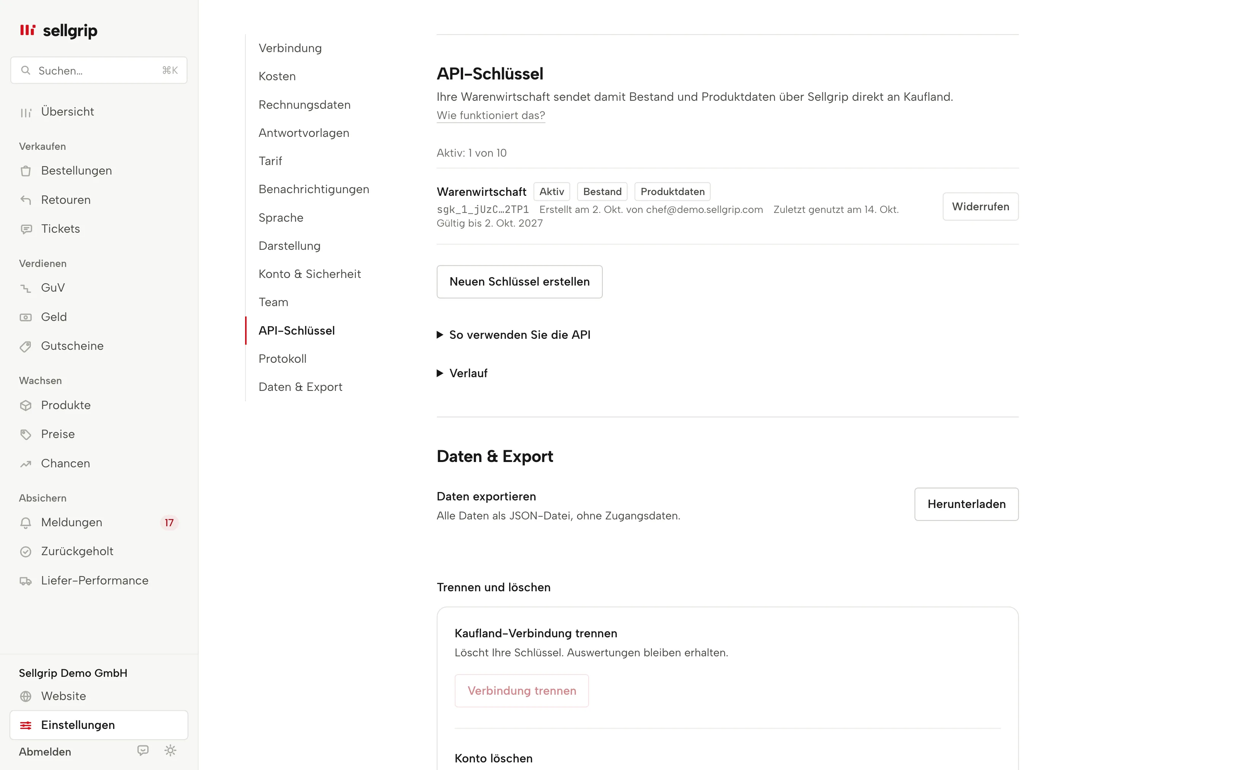Open the Benachrichtigungen settings tab
This screenshot has height=770, width=1233.
314,189
